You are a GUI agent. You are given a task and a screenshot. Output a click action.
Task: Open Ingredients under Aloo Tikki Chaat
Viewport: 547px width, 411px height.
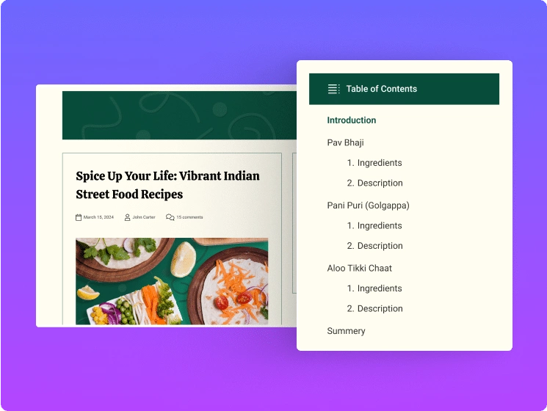(379, 288)
